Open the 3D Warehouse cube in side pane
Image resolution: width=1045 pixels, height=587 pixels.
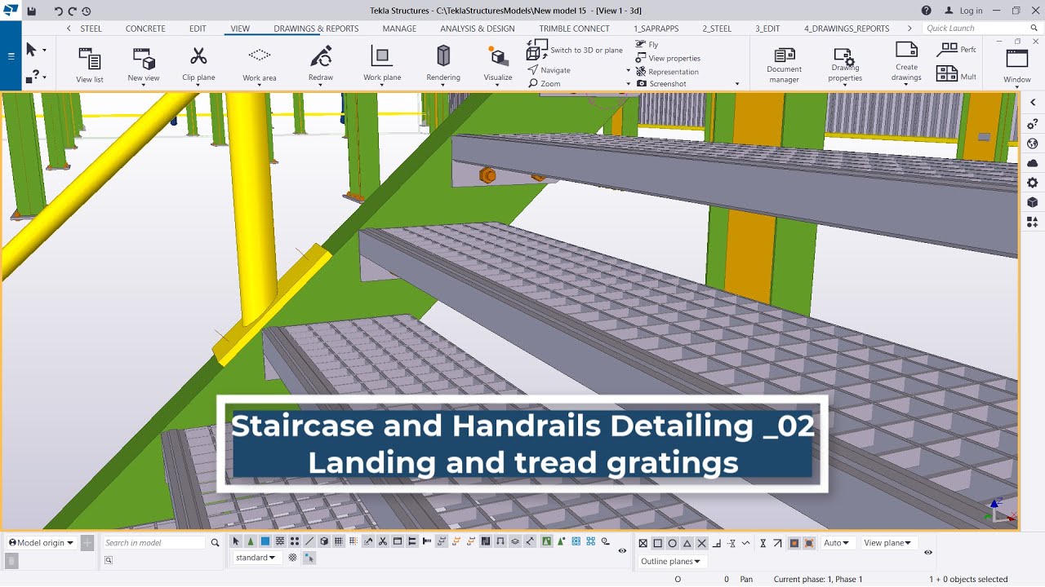coord(1033,202)
